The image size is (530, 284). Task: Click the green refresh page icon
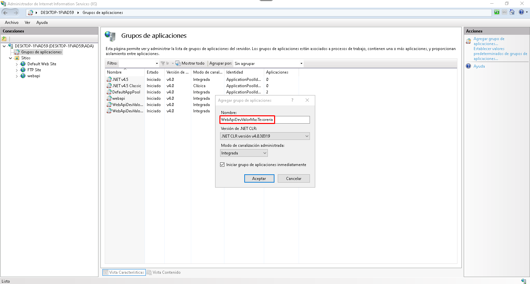497,12
